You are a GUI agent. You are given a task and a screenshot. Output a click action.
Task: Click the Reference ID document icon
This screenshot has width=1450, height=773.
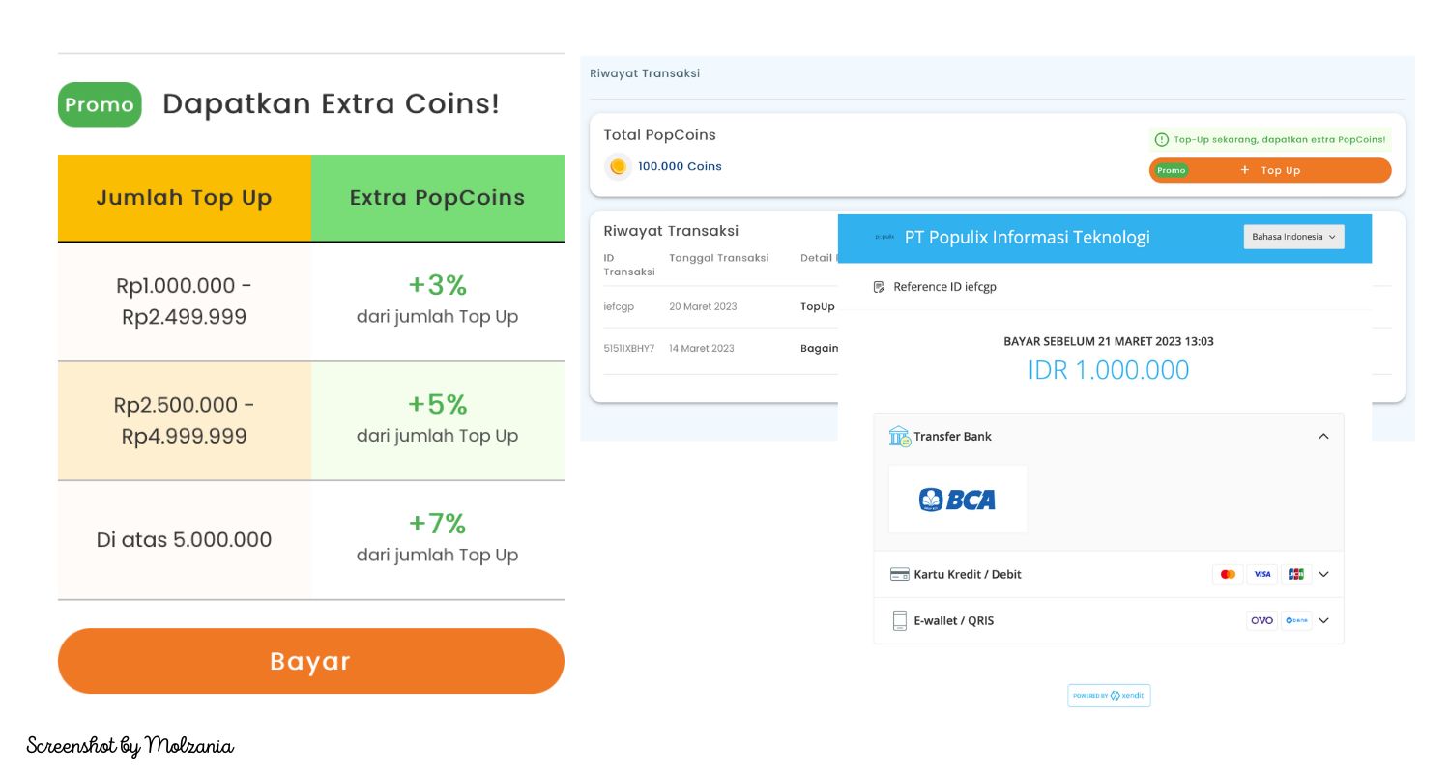coord(879,287)
